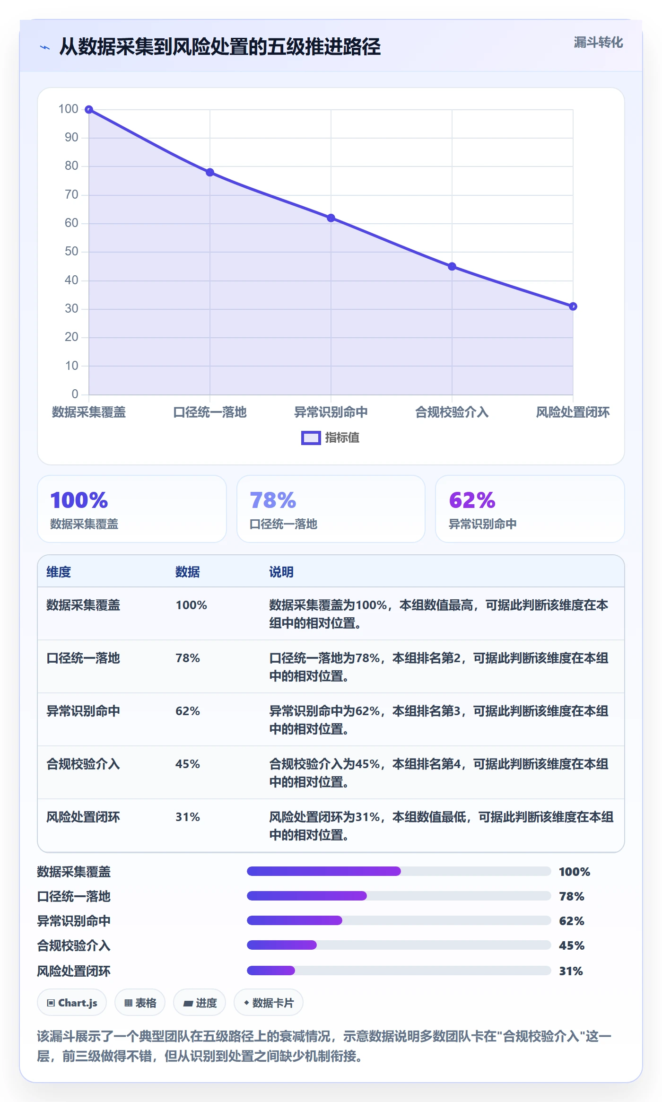Click the 合规校验介入 x-axis label
662x1102 pixels.
click(452, 412)
